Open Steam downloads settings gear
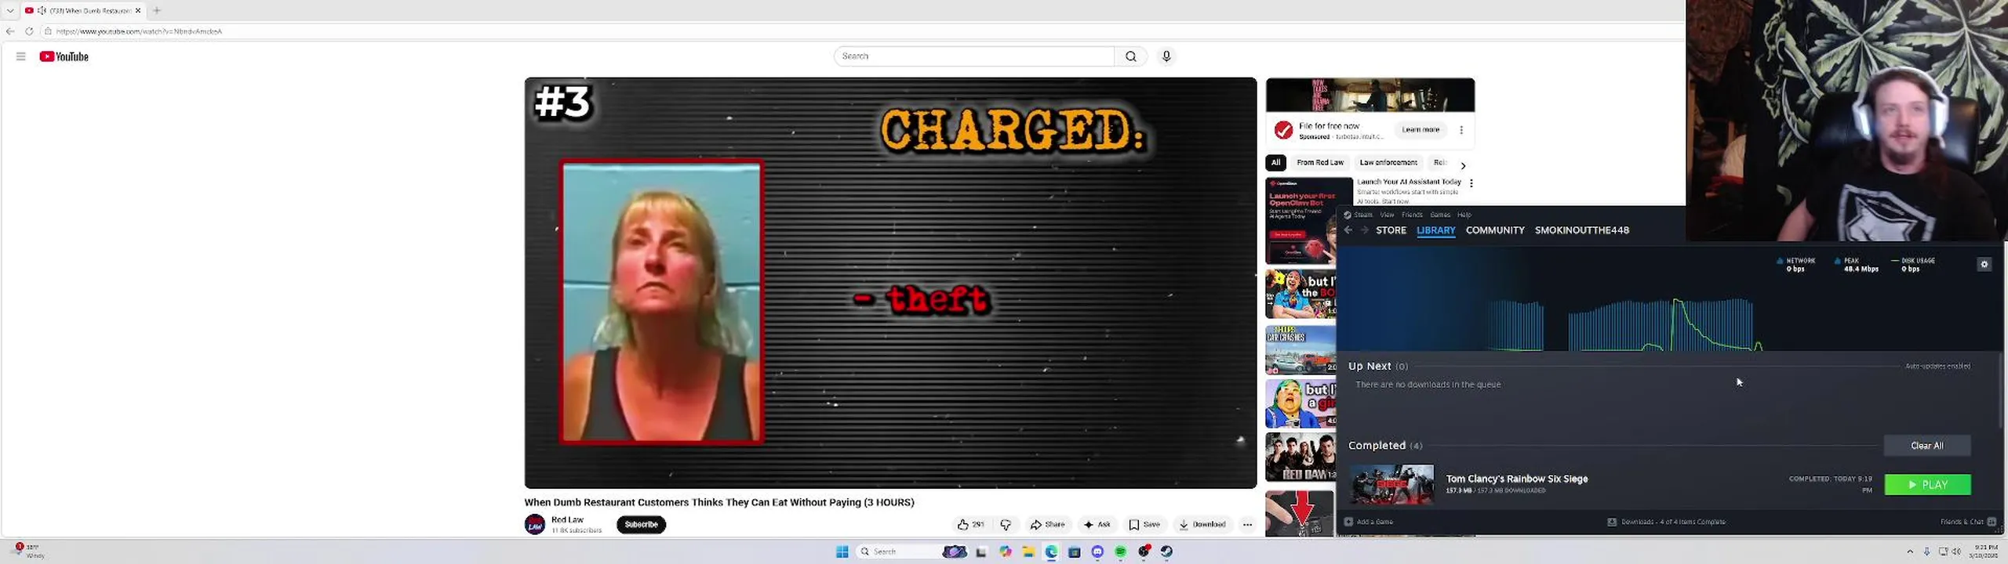This screenshot has height=564, width=2008. pyautogui.click(x=1984, y=265)
